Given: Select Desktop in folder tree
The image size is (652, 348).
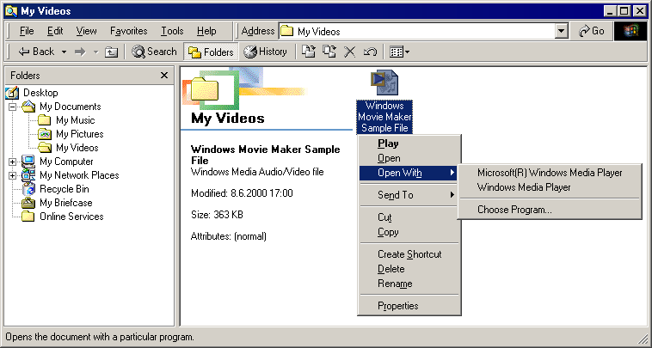Looking at the screenshot, I should (x=40, y=93).
